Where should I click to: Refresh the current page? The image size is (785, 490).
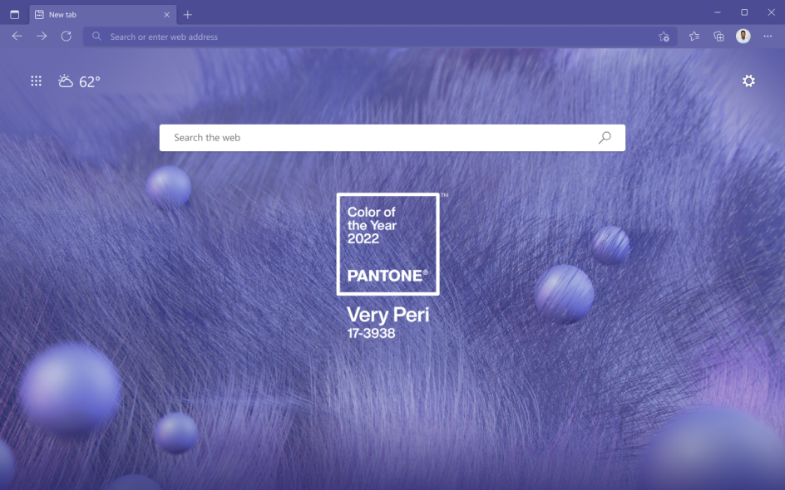(66, 37)
